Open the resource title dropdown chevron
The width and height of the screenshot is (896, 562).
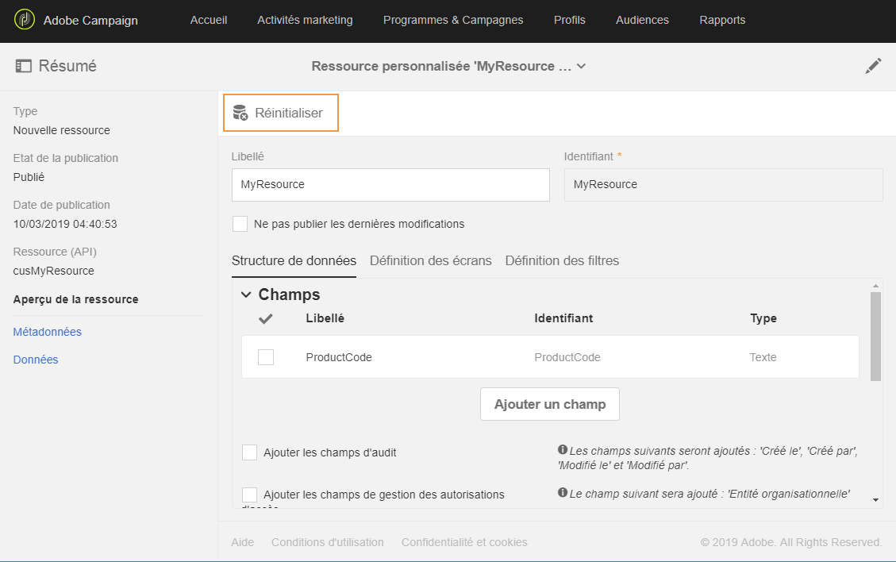[x=581, y=67]
